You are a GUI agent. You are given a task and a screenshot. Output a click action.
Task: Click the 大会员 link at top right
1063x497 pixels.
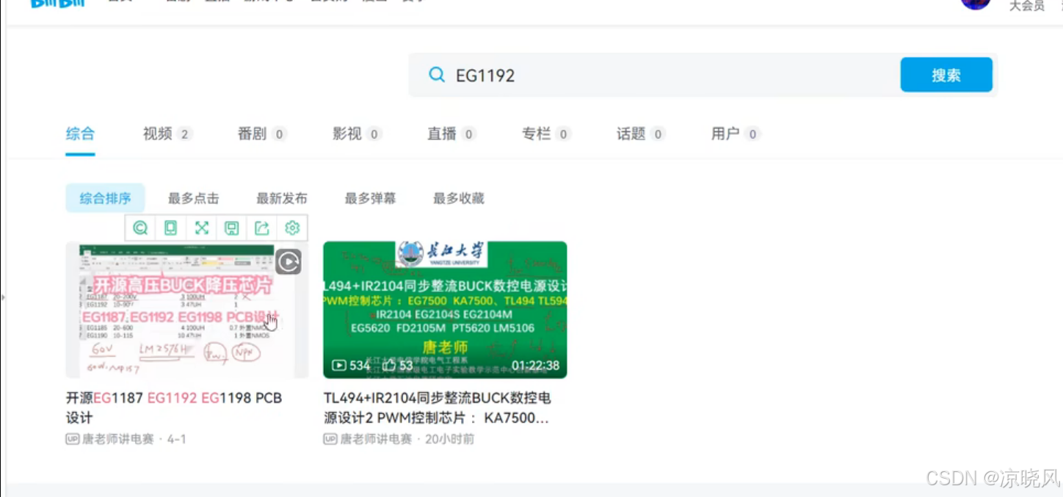click(x=1027, y=6)
